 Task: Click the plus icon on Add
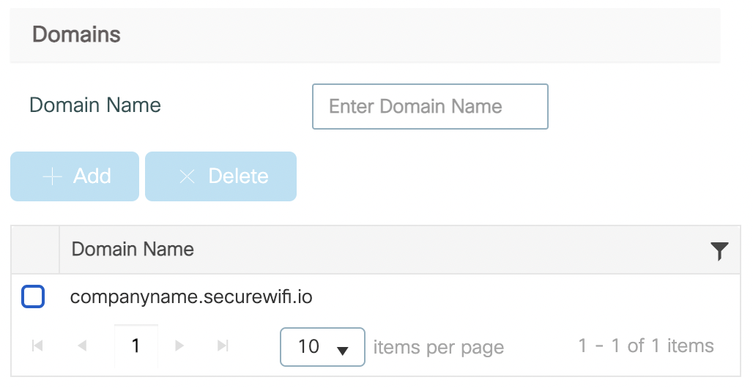[x=52, y=176]
